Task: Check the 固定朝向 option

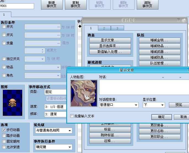Action: click(4, 141)
